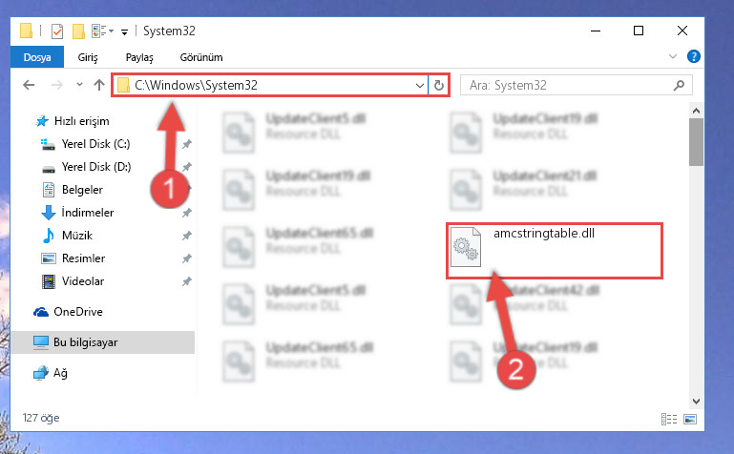
Task: Click the vertical scrollbar thumb
Action: (696, 142)
